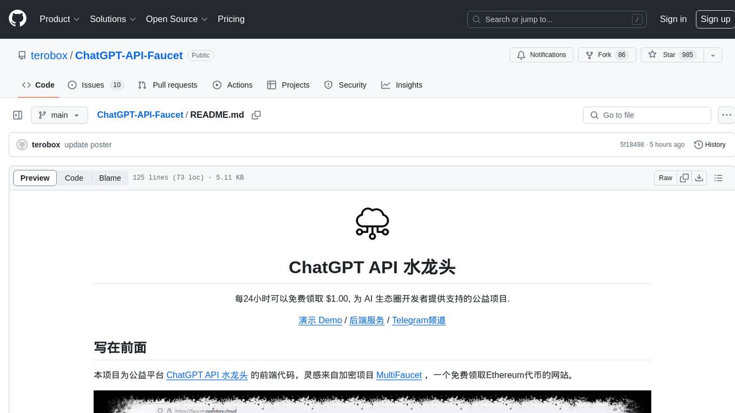Viewport: 735px width, 413px height.
Task: Open the Telegram频道 link
Action: [419, 320]
